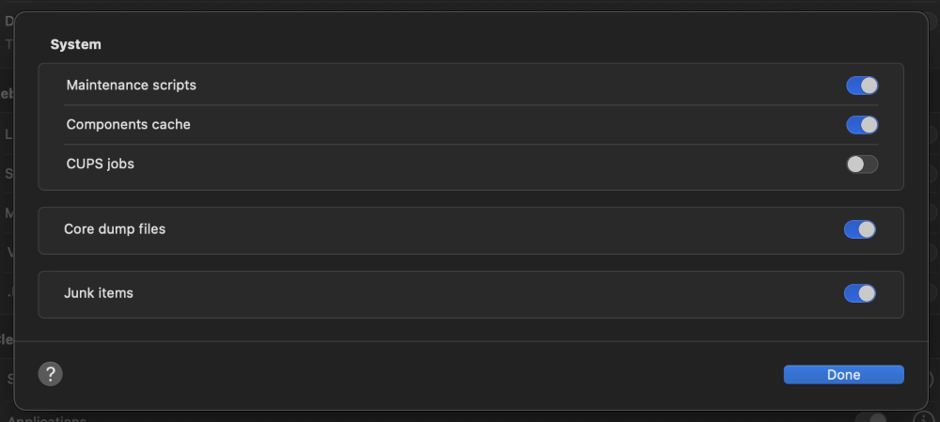The height and width of the screenshot is (422, 940).
Task: Confirm settings with the Done button
Action: [843, 375]
